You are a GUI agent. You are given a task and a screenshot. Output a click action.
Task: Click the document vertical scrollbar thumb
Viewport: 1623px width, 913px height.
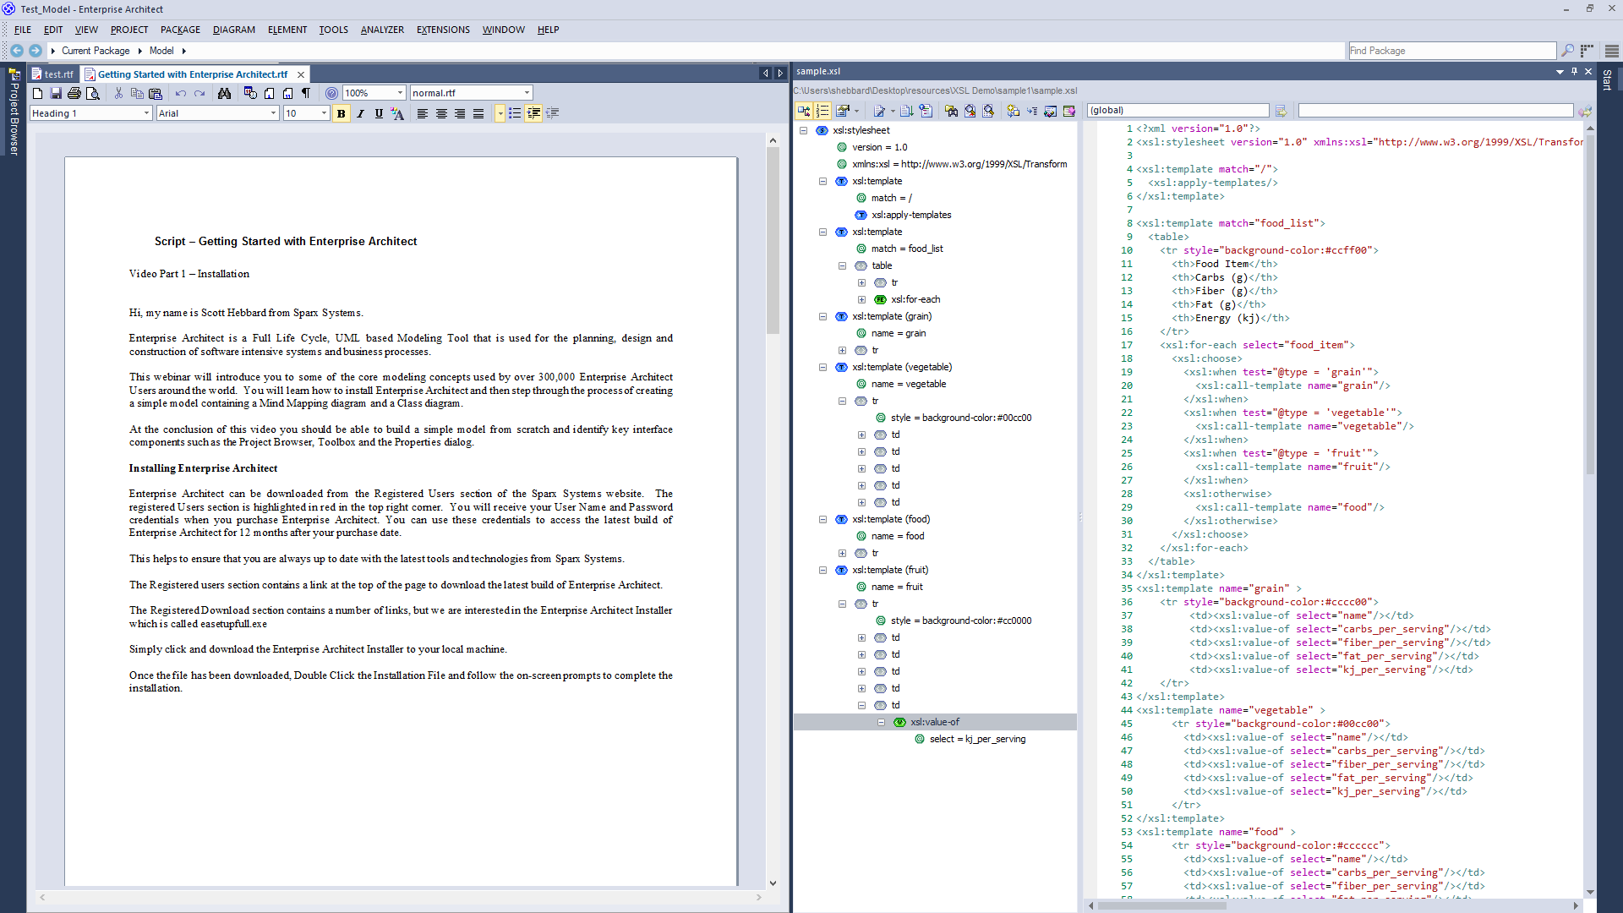pyautogui.click(x=773, y=241)
